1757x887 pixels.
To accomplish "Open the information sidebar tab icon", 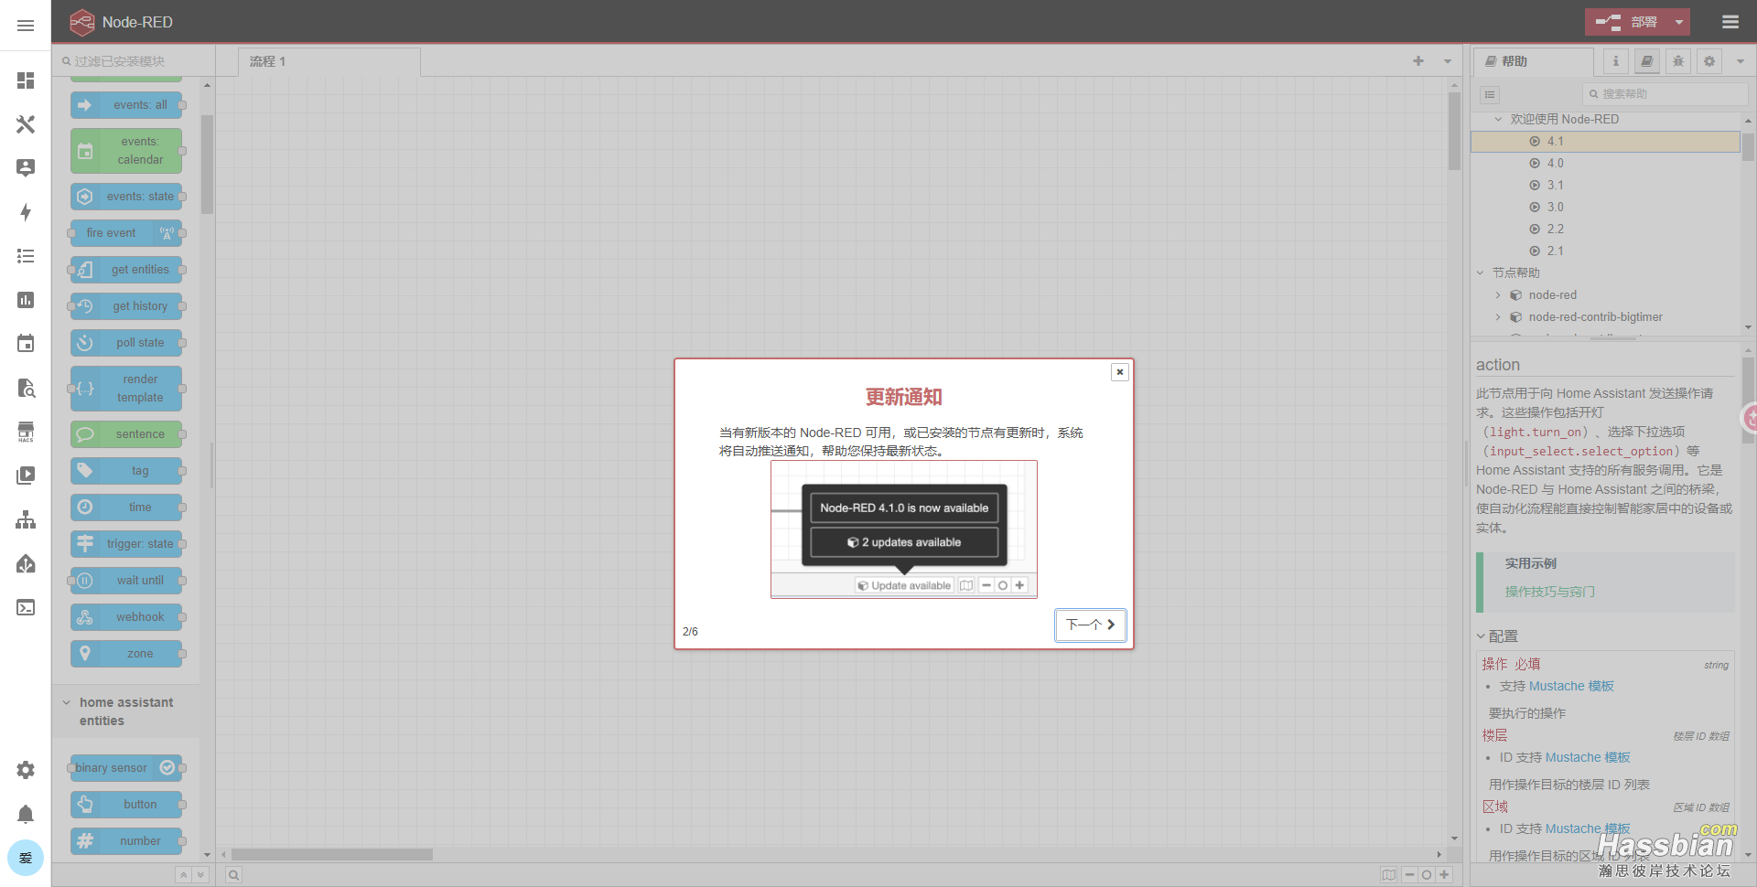I will (x=1616, y=61).
